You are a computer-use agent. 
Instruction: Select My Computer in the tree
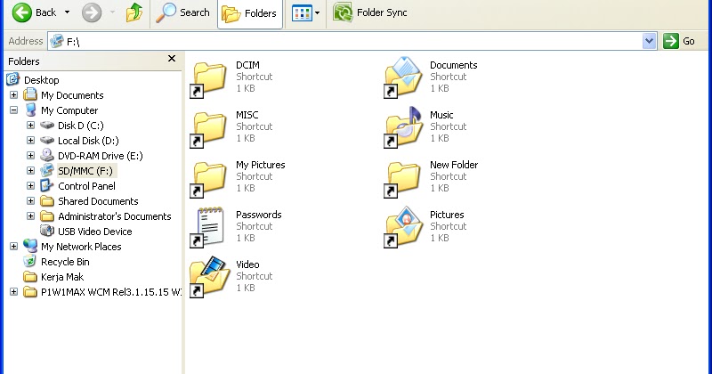pos(61,110)
